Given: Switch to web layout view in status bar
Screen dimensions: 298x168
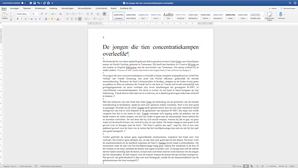Looking at the screenshot, I should click(252, 166).
